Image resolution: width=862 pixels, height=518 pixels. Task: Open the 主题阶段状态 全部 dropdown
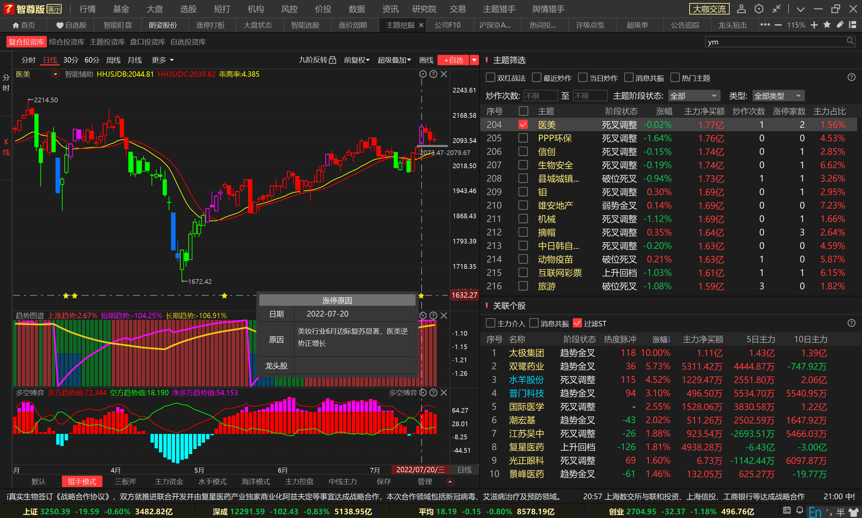tap(694, 96)
